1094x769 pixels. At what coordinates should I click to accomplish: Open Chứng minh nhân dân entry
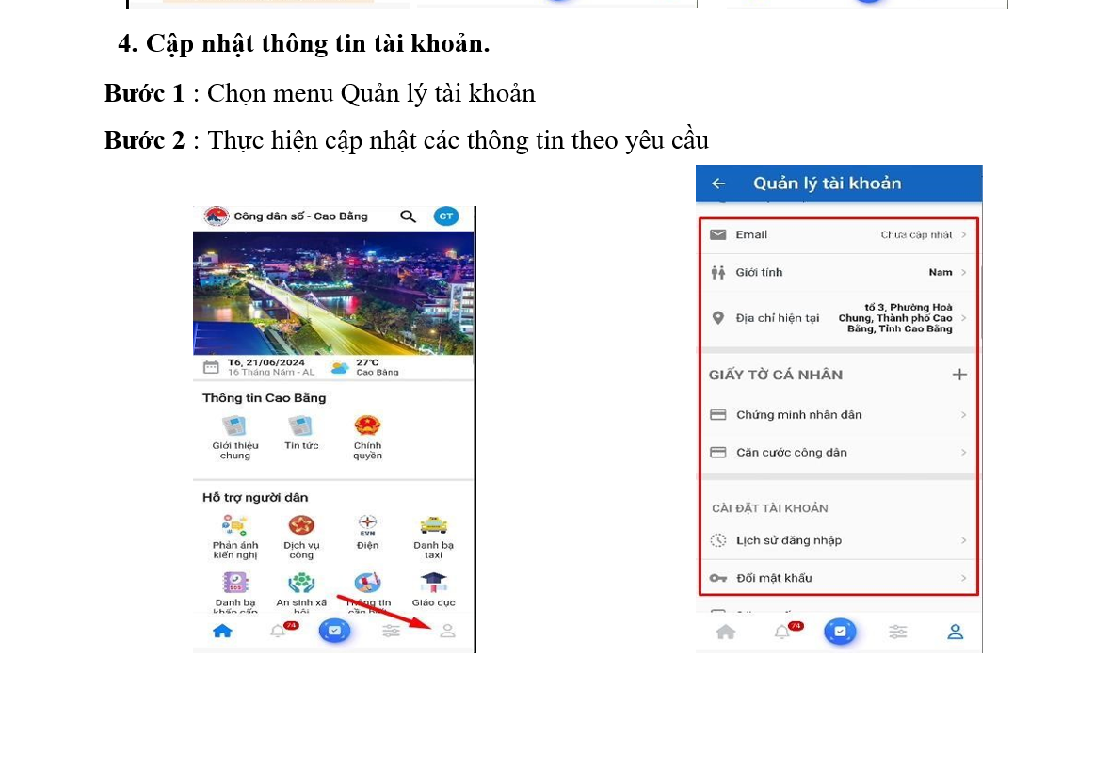pos(840,415)
